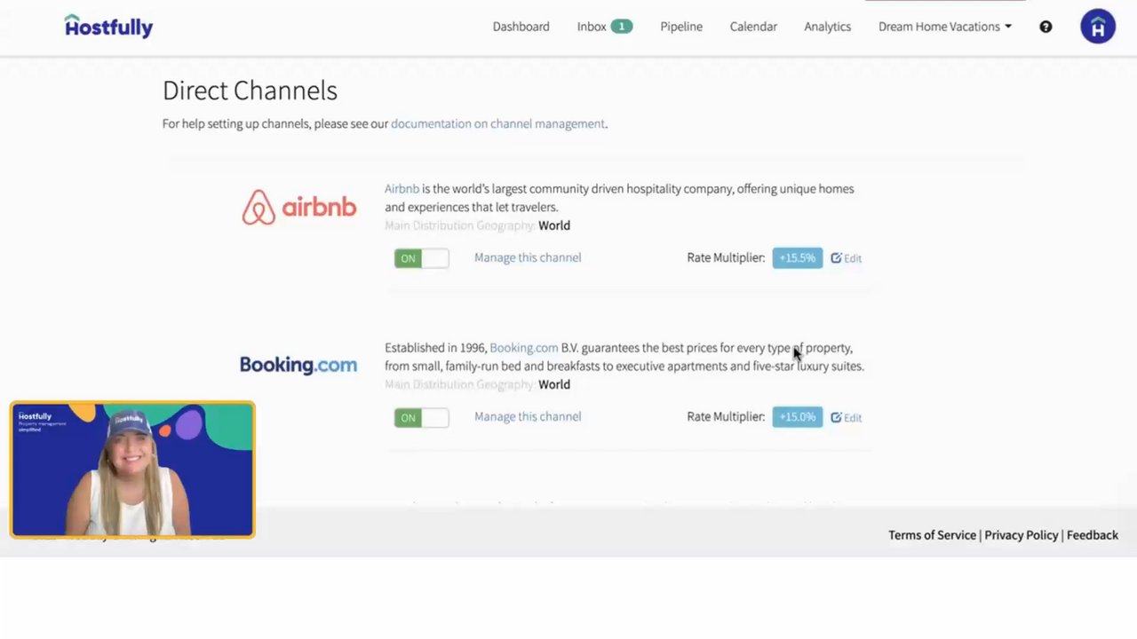
Task: Click World geography text under Booking.com
Action: pyautogui.click(x=554, y=384)
